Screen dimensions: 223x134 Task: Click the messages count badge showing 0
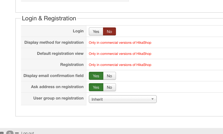pyautogui.click(x=10, y=133)
